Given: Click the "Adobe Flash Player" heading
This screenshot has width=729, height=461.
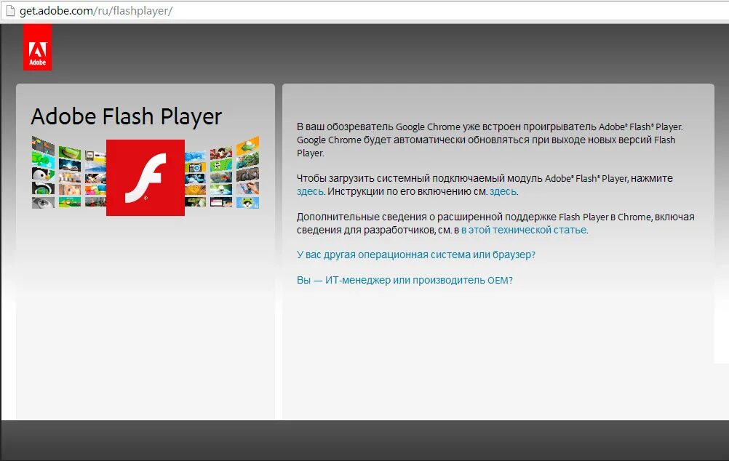Looking at the screenshot, I should click(x=127, y=116).
